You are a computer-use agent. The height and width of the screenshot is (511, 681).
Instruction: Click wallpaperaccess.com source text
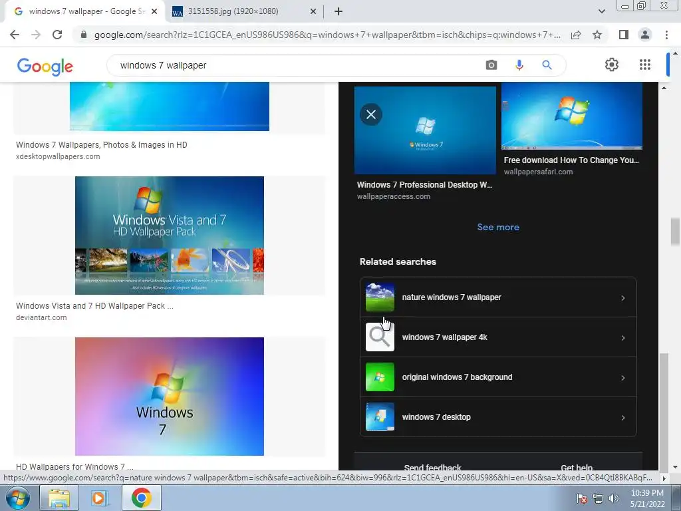pos(394,196)
